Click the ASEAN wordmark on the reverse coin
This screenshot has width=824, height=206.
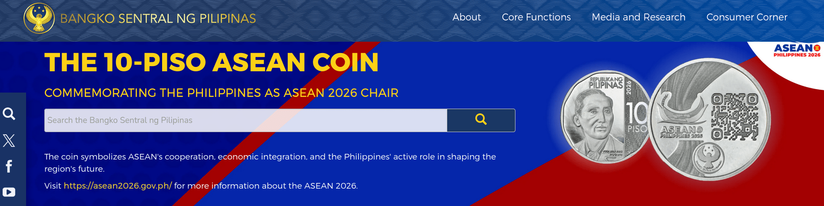[681, 130]
